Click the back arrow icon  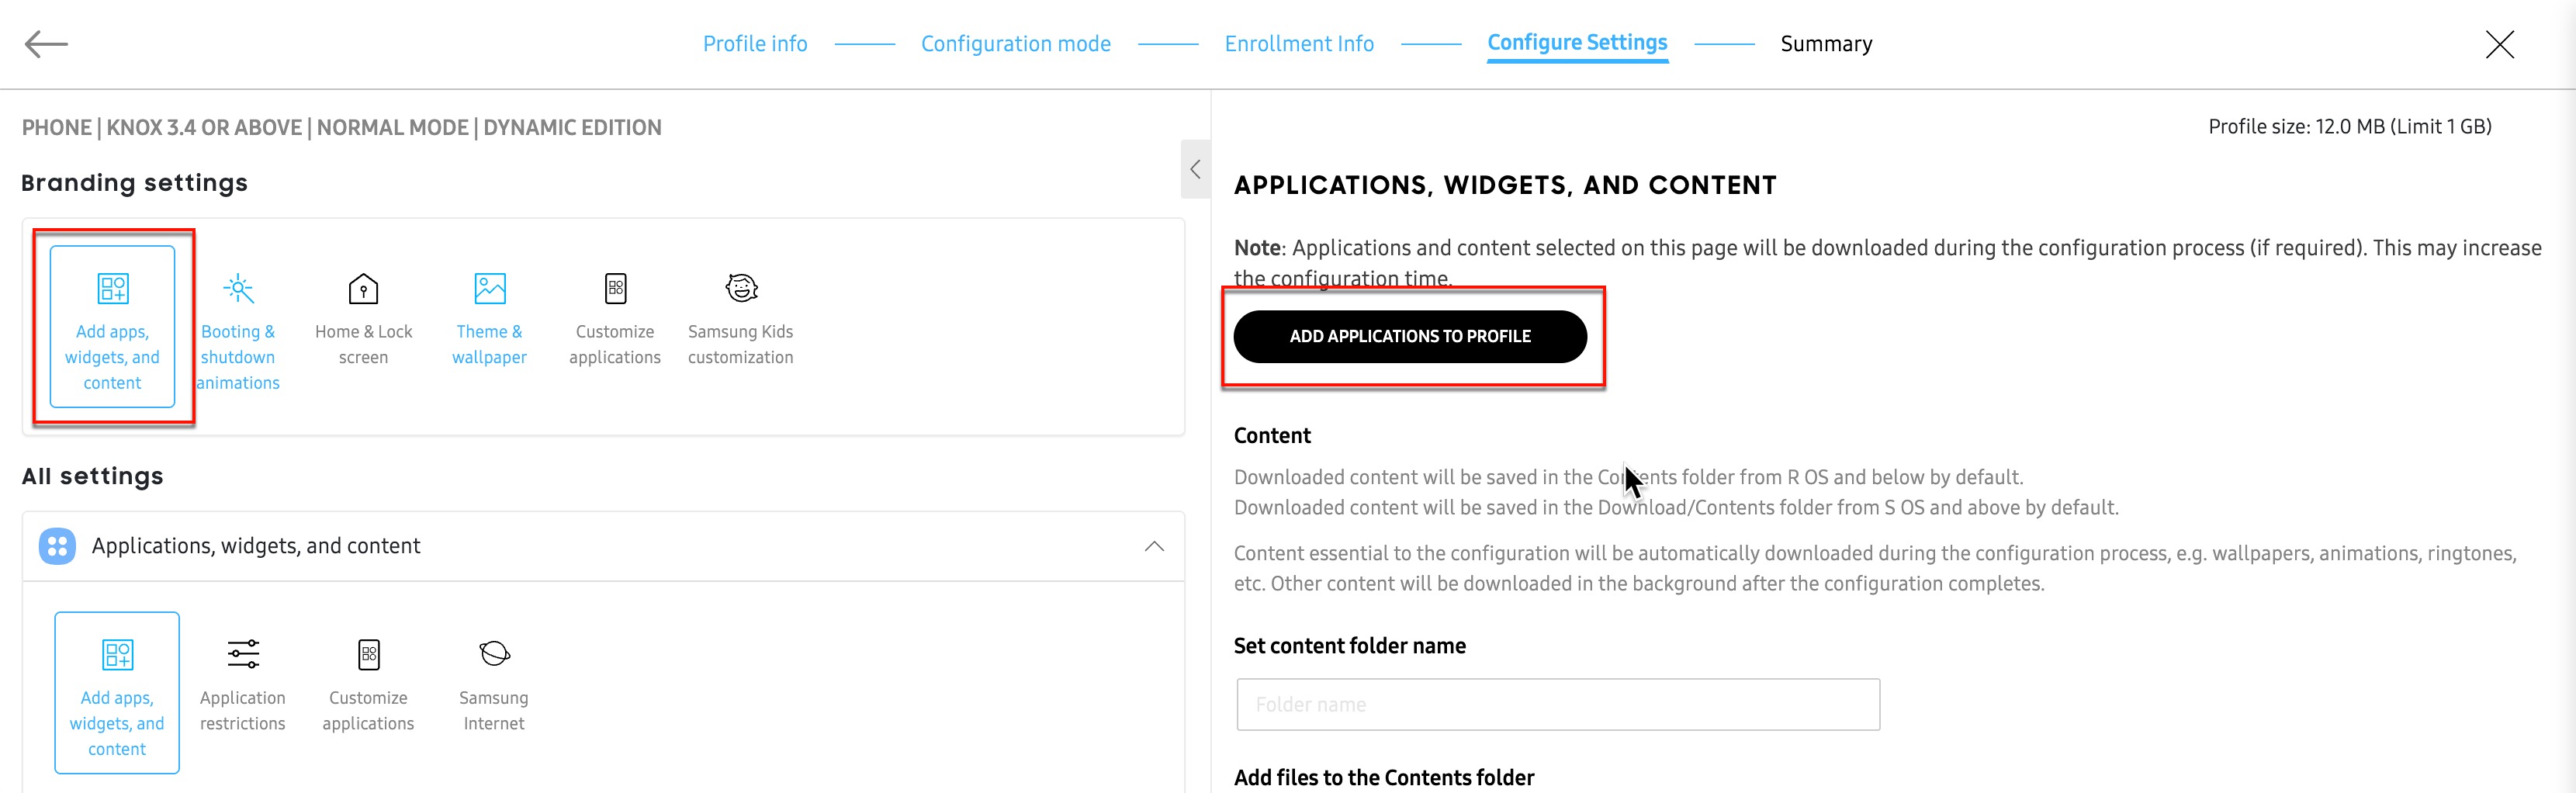pyautogui.click(x=46, y=44)
